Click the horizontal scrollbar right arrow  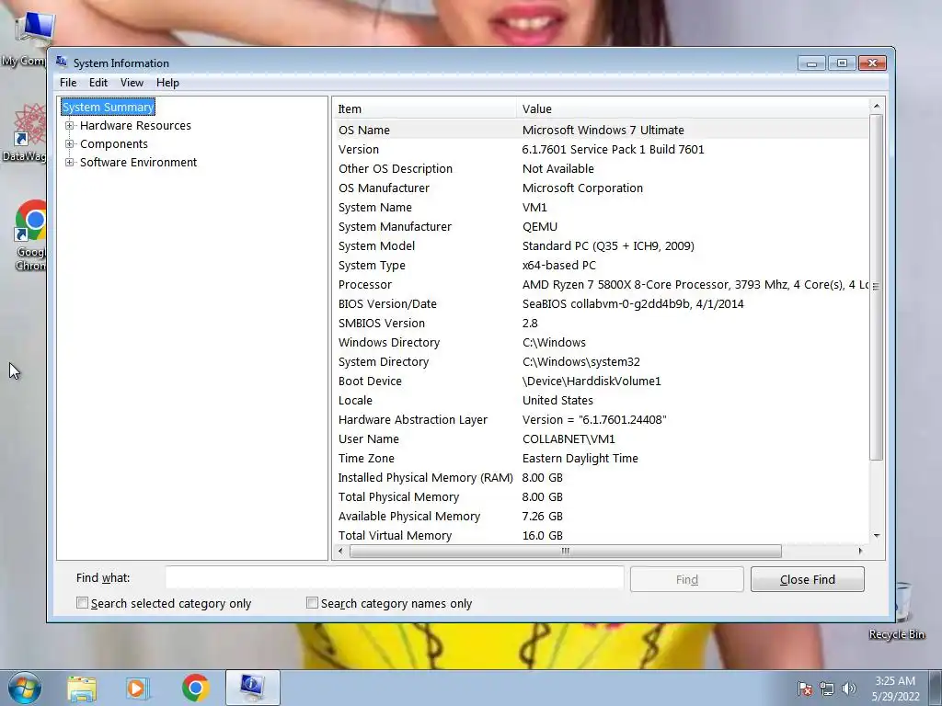tap(860, 551)
